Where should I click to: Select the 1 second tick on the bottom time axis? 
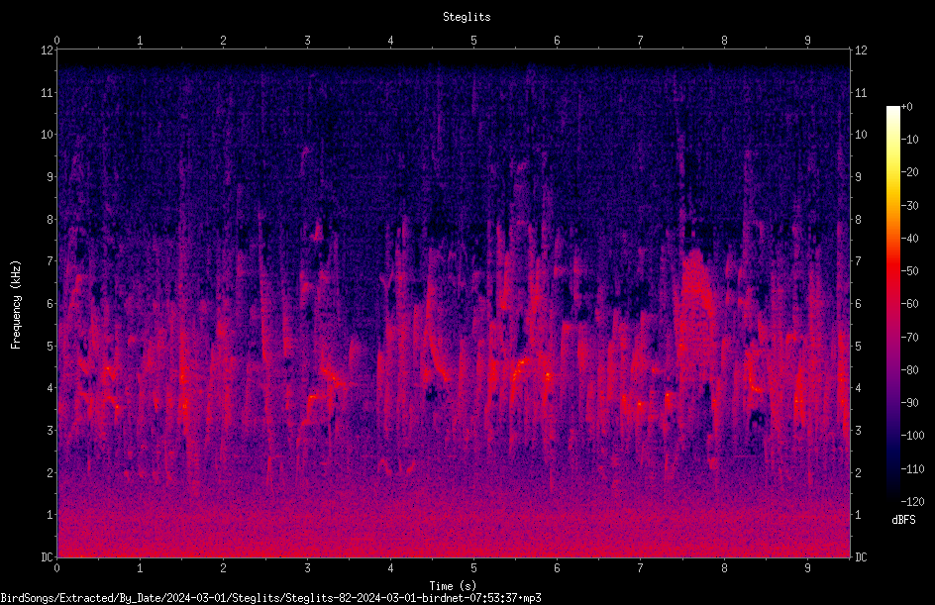140,568
